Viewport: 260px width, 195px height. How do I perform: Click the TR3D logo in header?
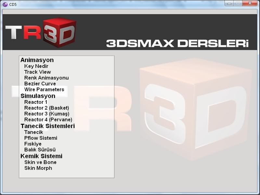click(x=41, y=32)
